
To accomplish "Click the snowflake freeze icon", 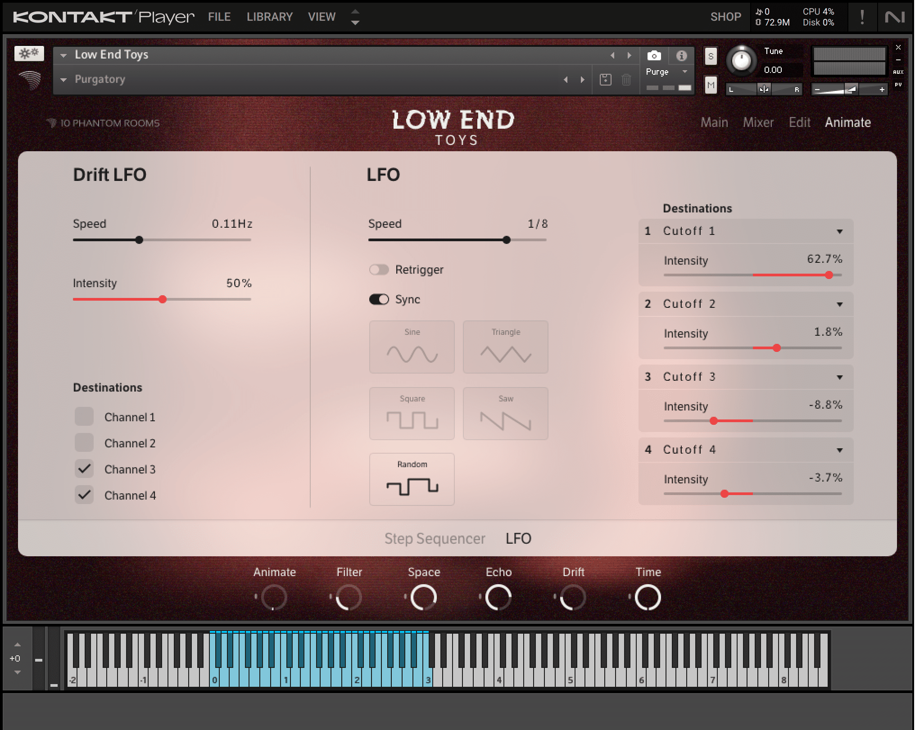I will [29, 54].
